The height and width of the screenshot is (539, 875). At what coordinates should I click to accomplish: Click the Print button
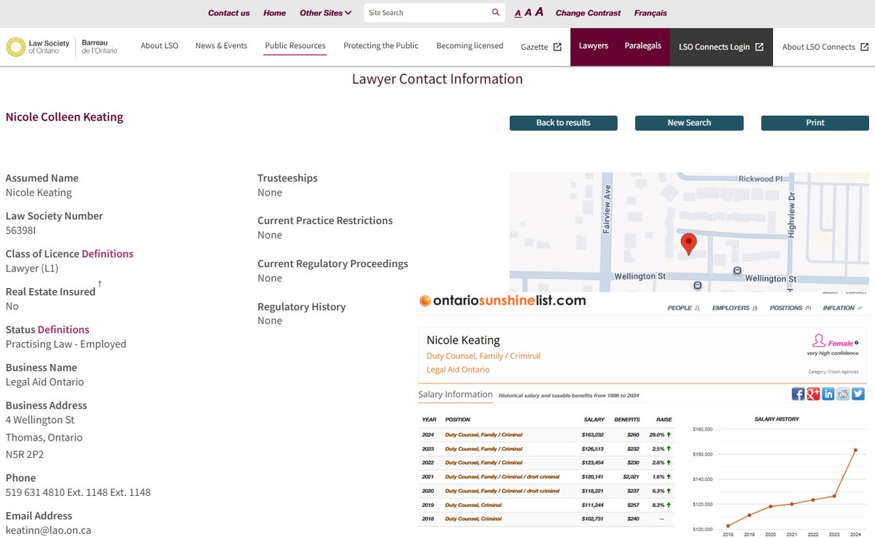click(815, 123)
